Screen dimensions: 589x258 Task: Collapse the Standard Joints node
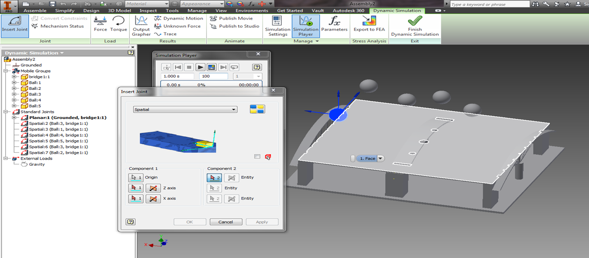click(6, 112)
